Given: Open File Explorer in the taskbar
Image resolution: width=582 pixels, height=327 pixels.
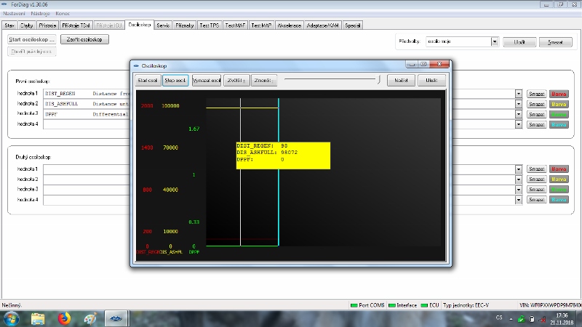Looking at the screenshot, I should click(x=38, y=318).
